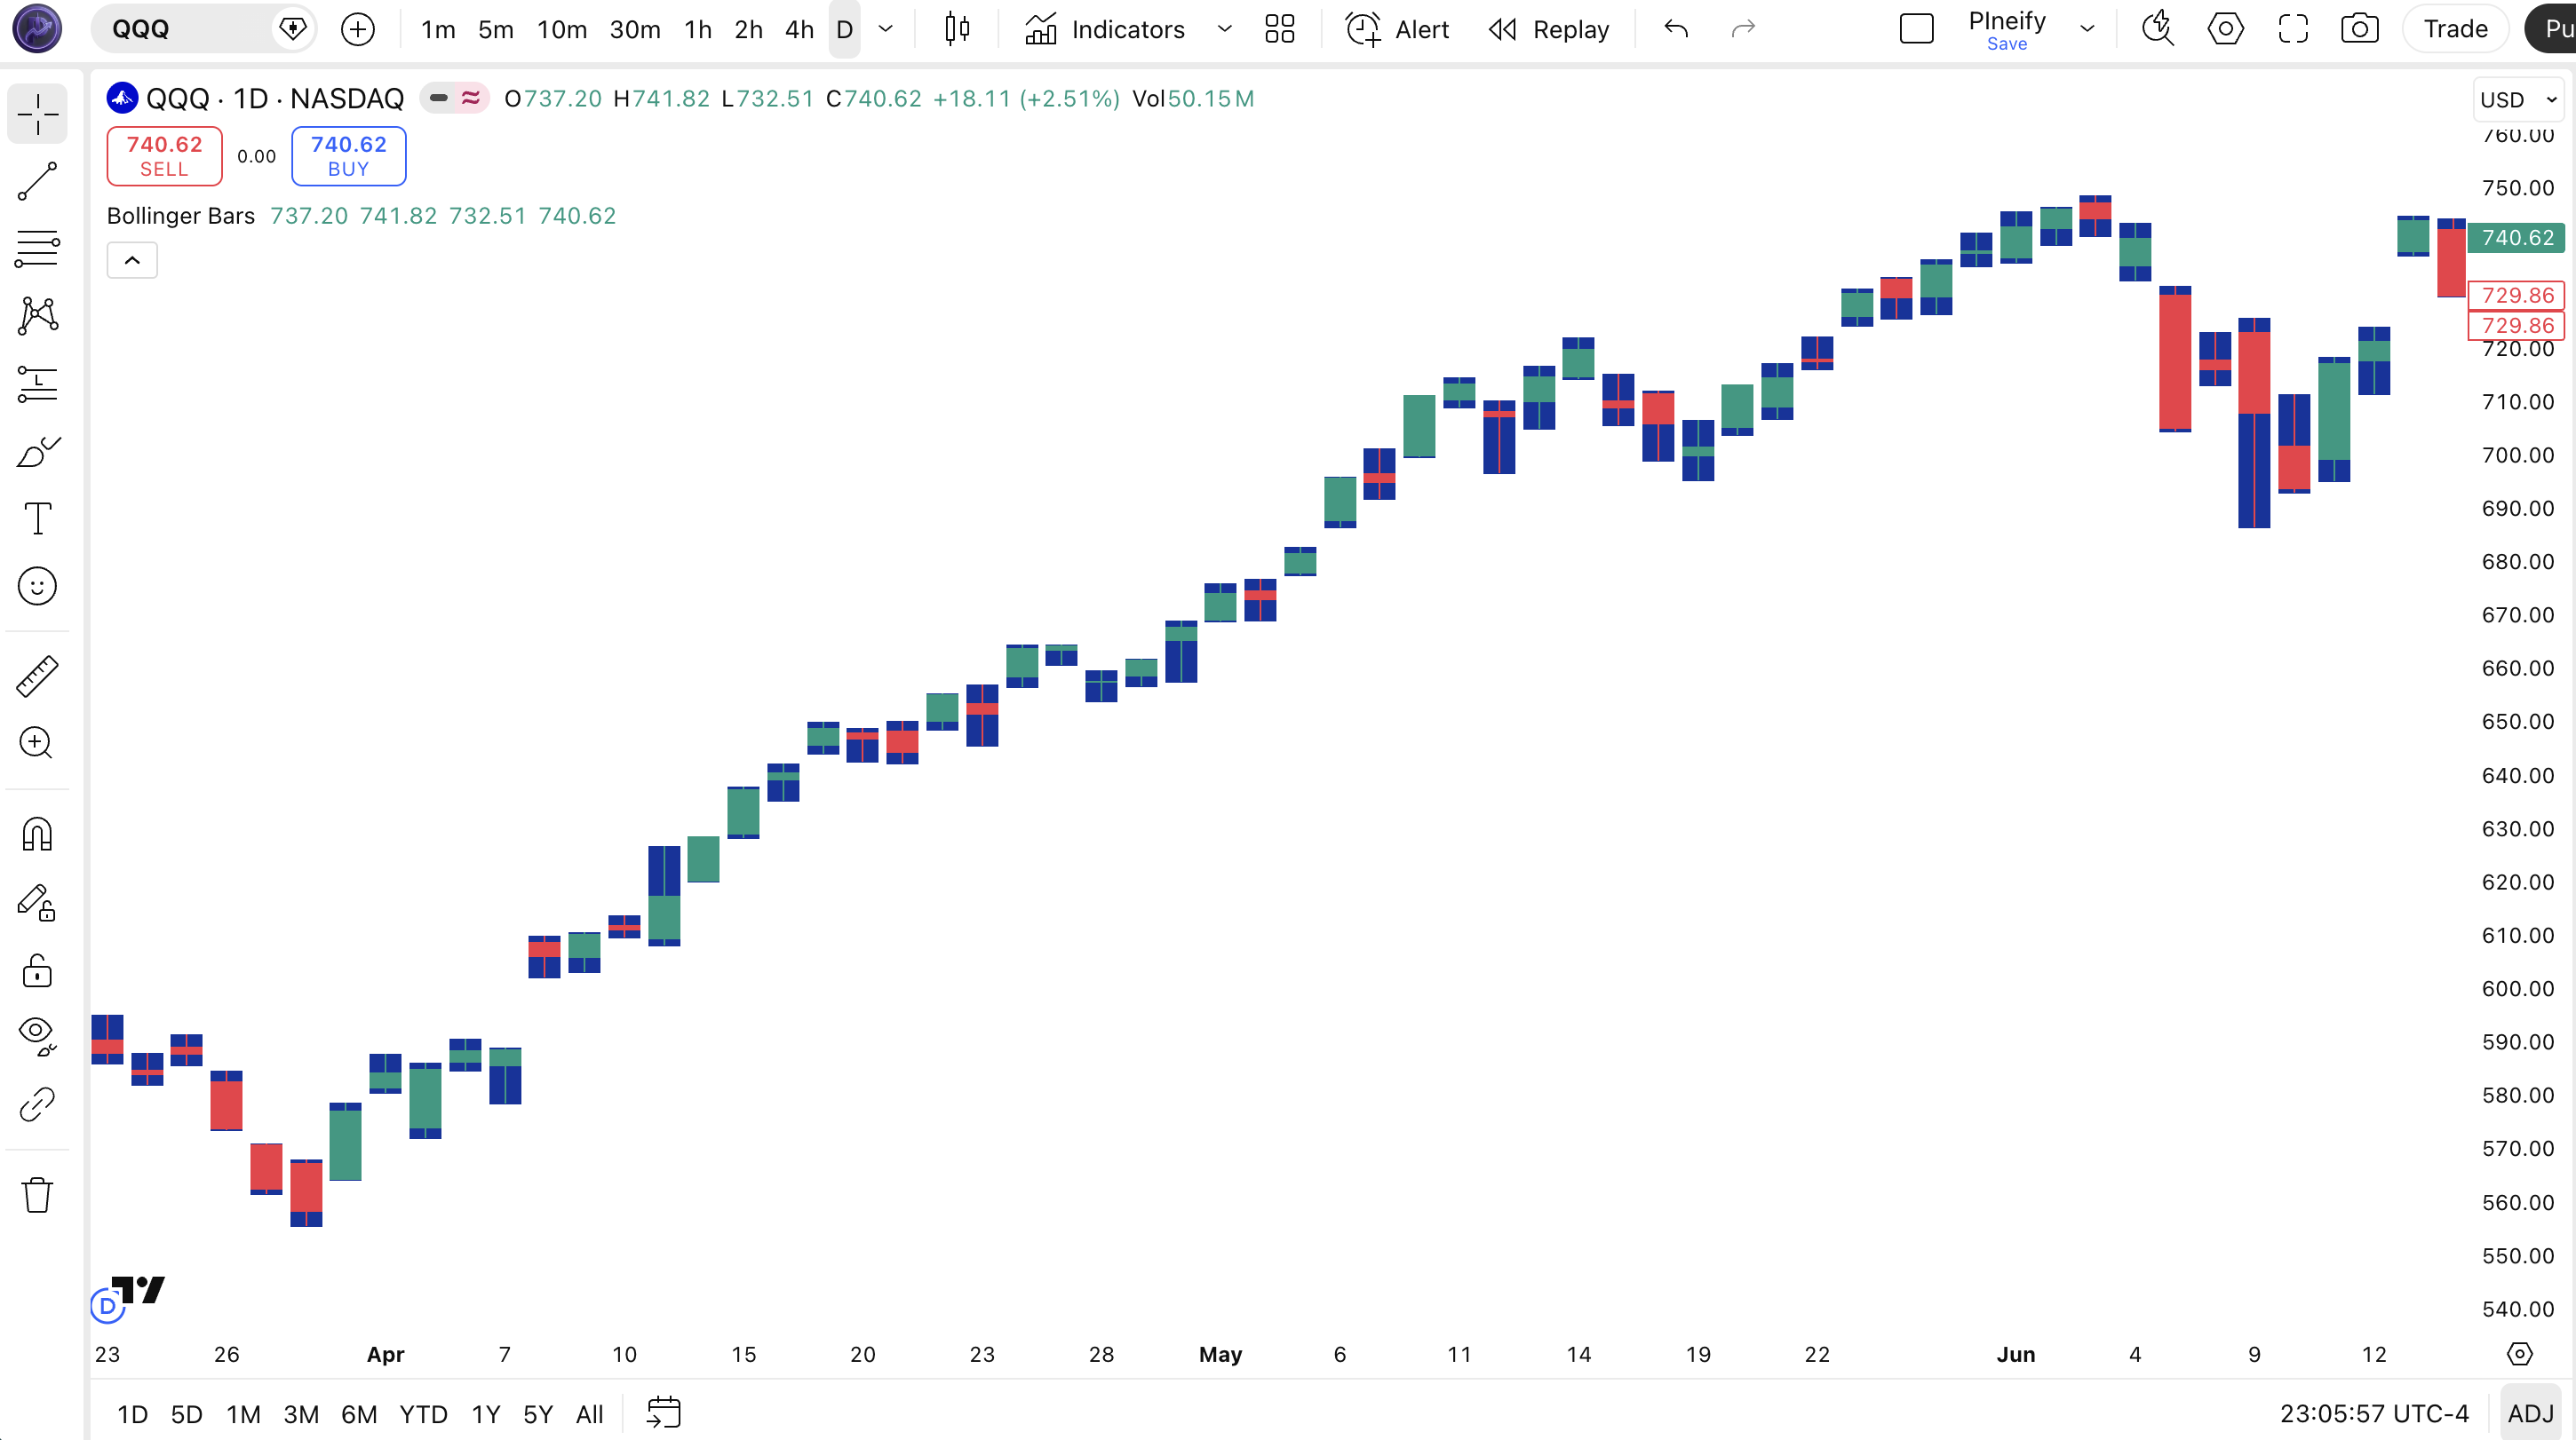Select the 1m timeframe
The height and width of the screenshot is (1440, 2576).
tap(438, 29)
